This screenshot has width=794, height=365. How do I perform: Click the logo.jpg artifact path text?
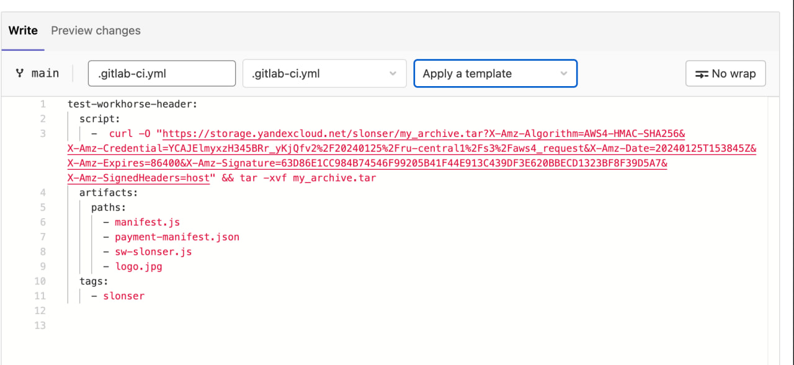(139, 266)
